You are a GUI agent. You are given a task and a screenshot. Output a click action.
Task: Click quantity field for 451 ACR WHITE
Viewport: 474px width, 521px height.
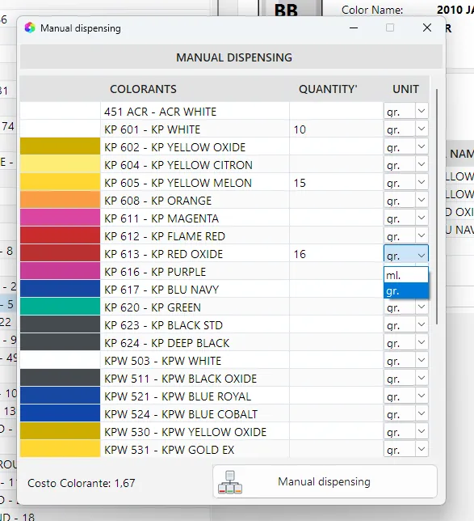click(x=337, y=111)
